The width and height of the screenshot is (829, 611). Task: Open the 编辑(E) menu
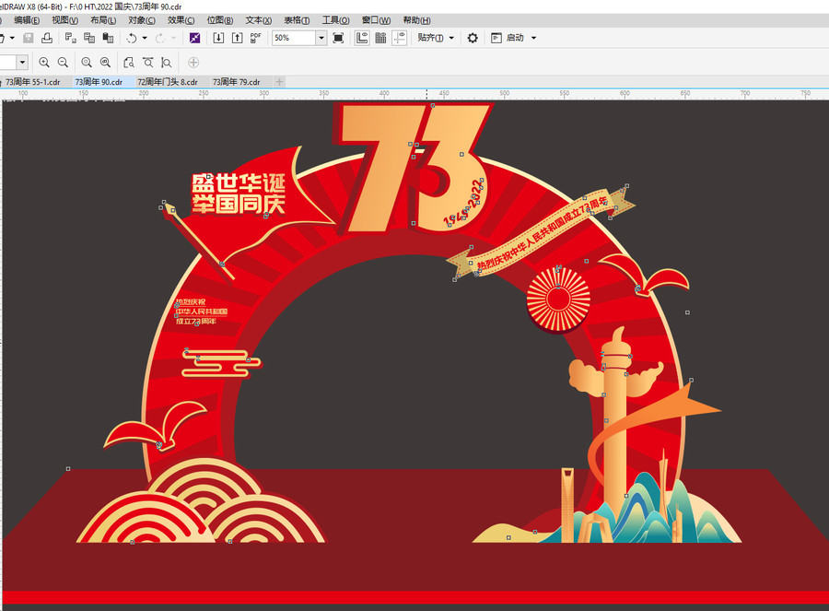[27, 20]
